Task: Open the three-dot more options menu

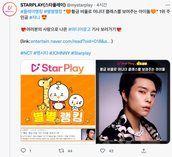Action: click(x=168, y=5)
